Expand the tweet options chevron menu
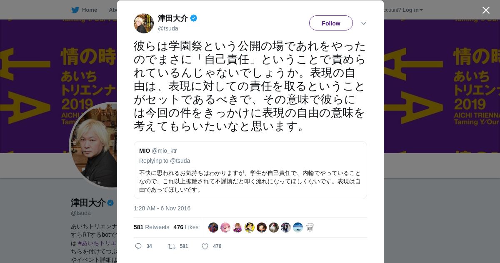Screen dimensions: 500x263 coord(364,23)
